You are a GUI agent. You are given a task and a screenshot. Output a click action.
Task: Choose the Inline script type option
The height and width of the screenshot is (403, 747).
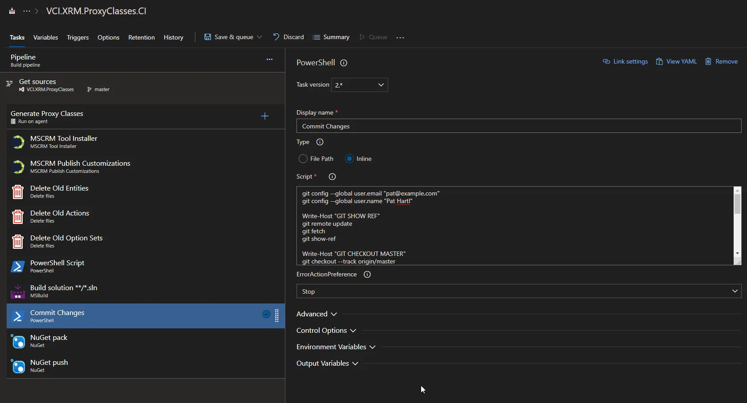[x=349, y=159]
